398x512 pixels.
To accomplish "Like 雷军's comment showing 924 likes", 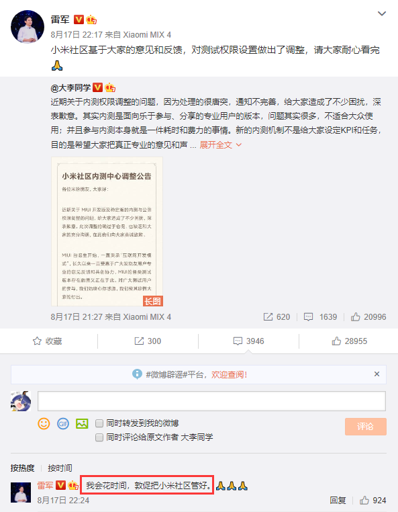I will pyautogui.click(x=364, y=501).
